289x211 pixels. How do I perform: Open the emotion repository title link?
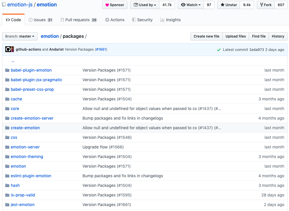pos(47,5)
